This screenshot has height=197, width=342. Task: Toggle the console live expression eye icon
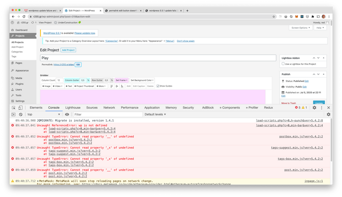click(67, 115)
